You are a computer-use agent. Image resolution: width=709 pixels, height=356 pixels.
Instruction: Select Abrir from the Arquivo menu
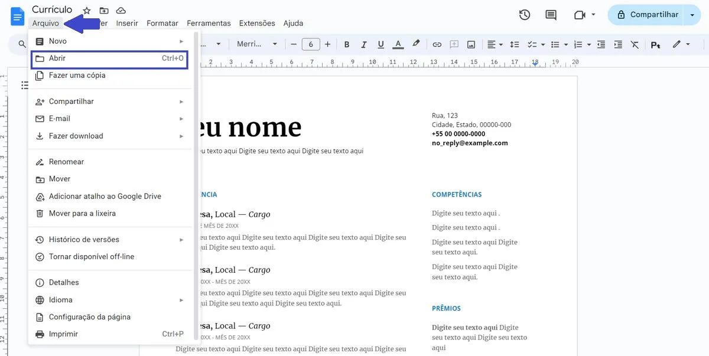pos(59,60)
